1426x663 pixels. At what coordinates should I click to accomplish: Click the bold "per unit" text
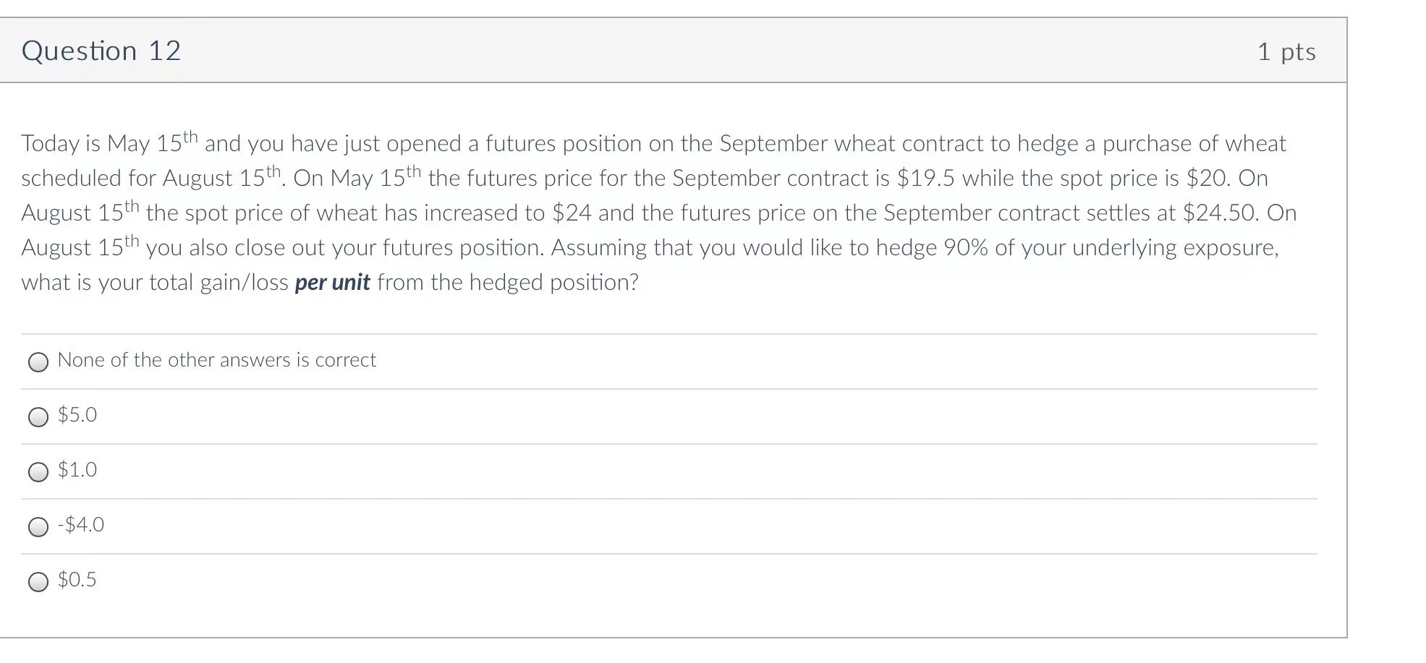pyautogui.click(x=332, y=283)
